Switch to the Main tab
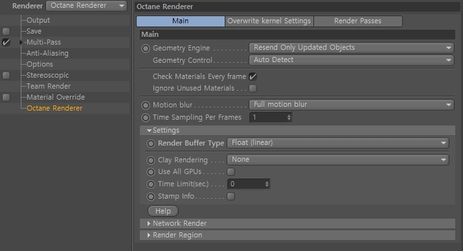This screenshot has height=251, width=463. (181, 21)
